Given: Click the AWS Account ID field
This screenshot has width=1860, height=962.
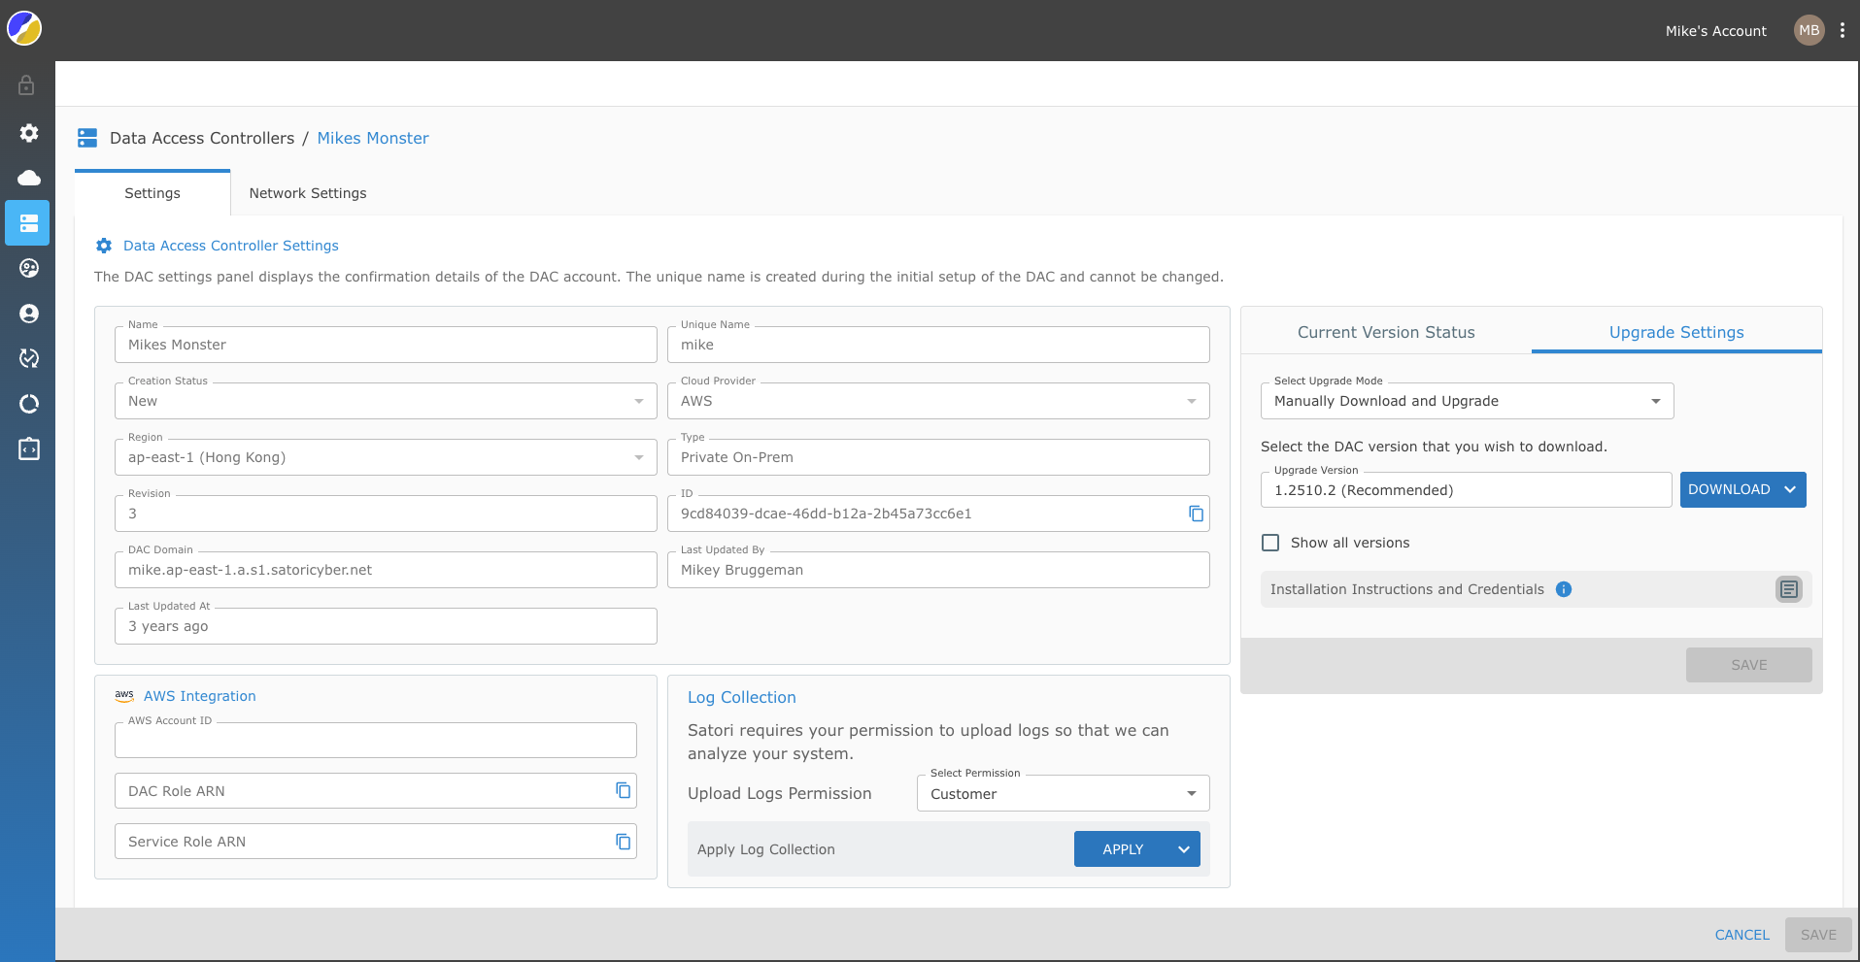Looking at the screenshot, I should [375, 740].
